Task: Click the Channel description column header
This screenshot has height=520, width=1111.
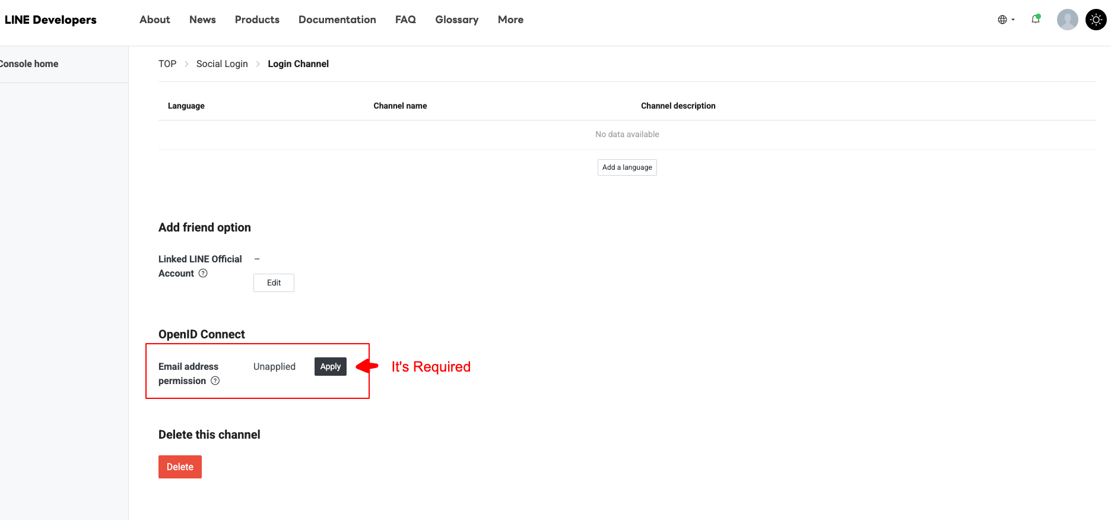Action: [678, 106]
